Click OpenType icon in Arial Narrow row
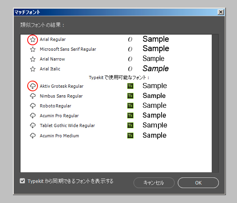The width and height of the screenshot is (237, 203). tap(130, 59)
